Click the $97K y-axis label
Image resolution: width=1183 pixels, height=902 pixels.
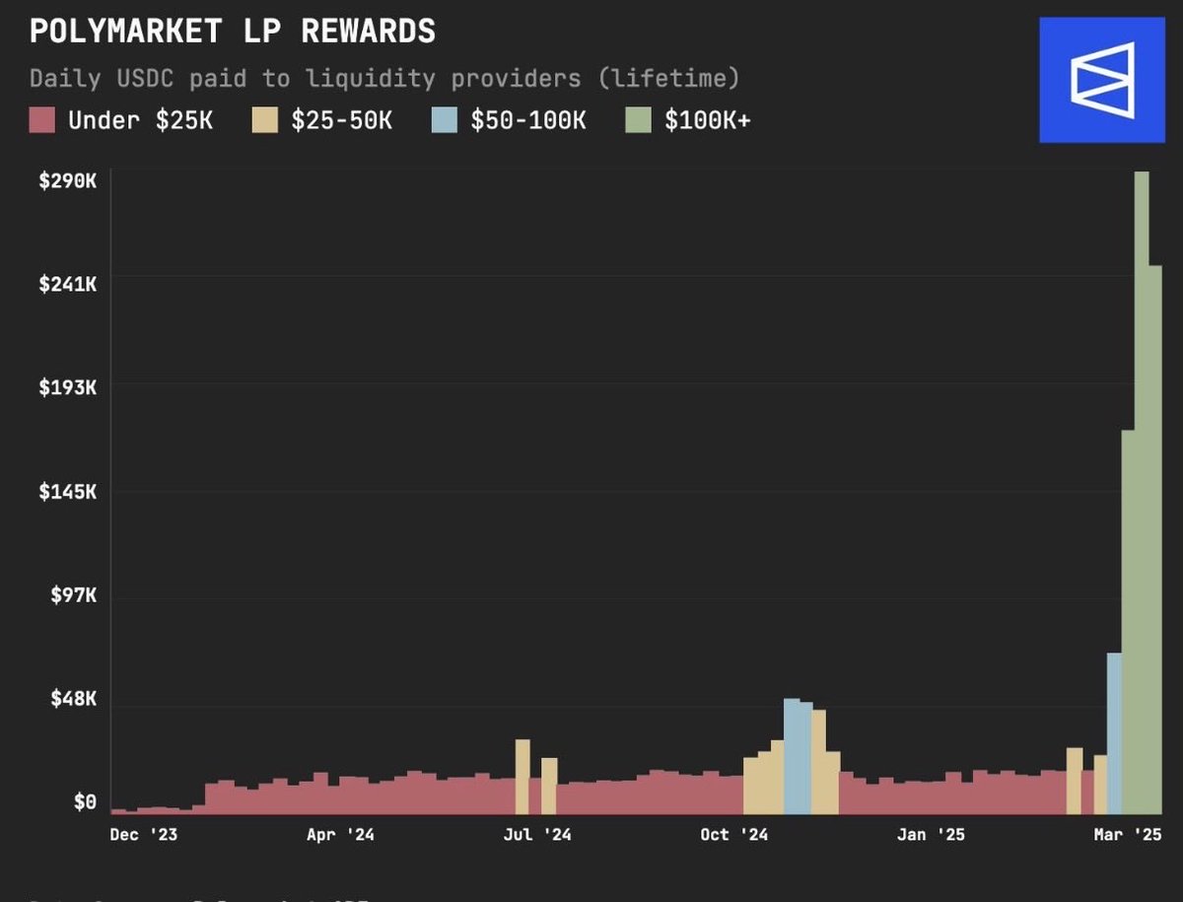pos(73,595)
